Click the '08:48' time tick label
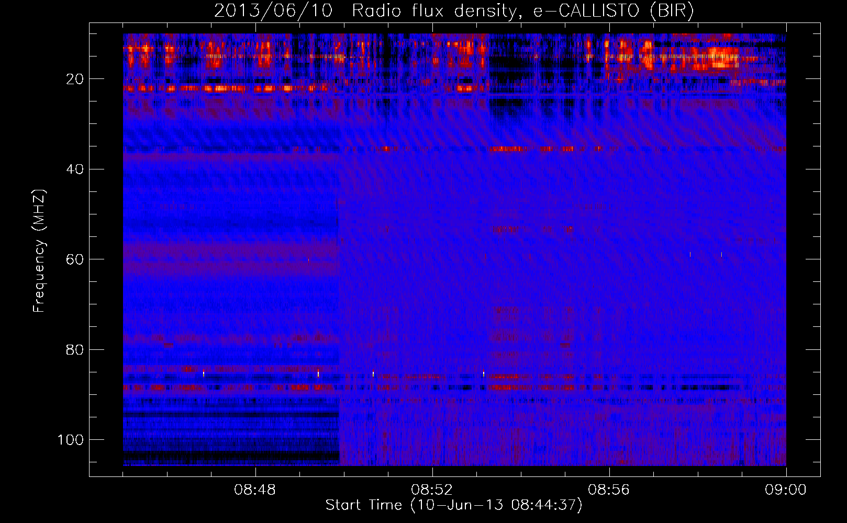 [x=255, y=490]
